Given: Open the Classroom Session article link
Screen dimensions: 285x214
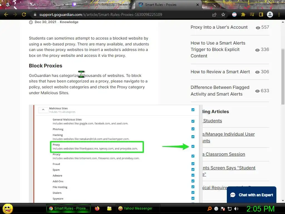Looking at the screenshot, I should pos(224,154).
